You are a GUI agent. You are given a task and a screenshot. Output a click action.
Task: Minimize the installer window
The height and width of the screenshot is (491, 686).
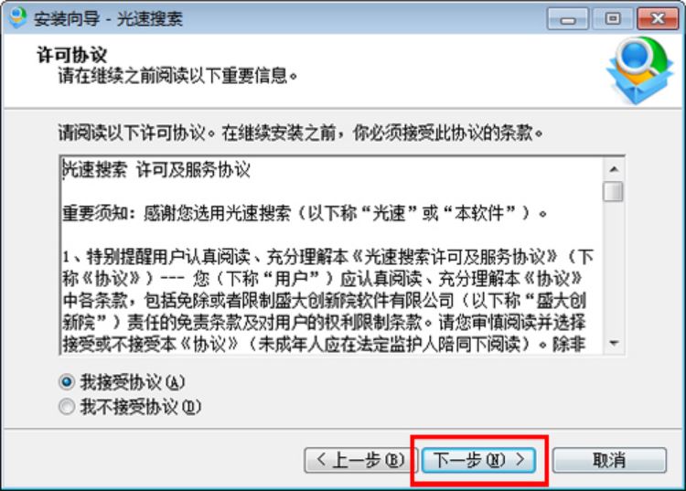(567, 19)
